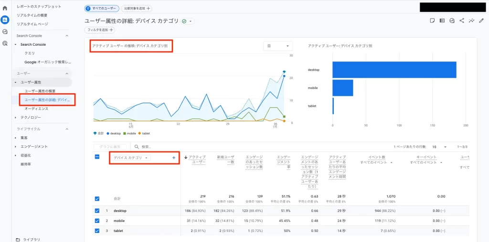489x242 pixels.
Task: Open ユーザー属性の概要
Action: click(x=40, y=91)
